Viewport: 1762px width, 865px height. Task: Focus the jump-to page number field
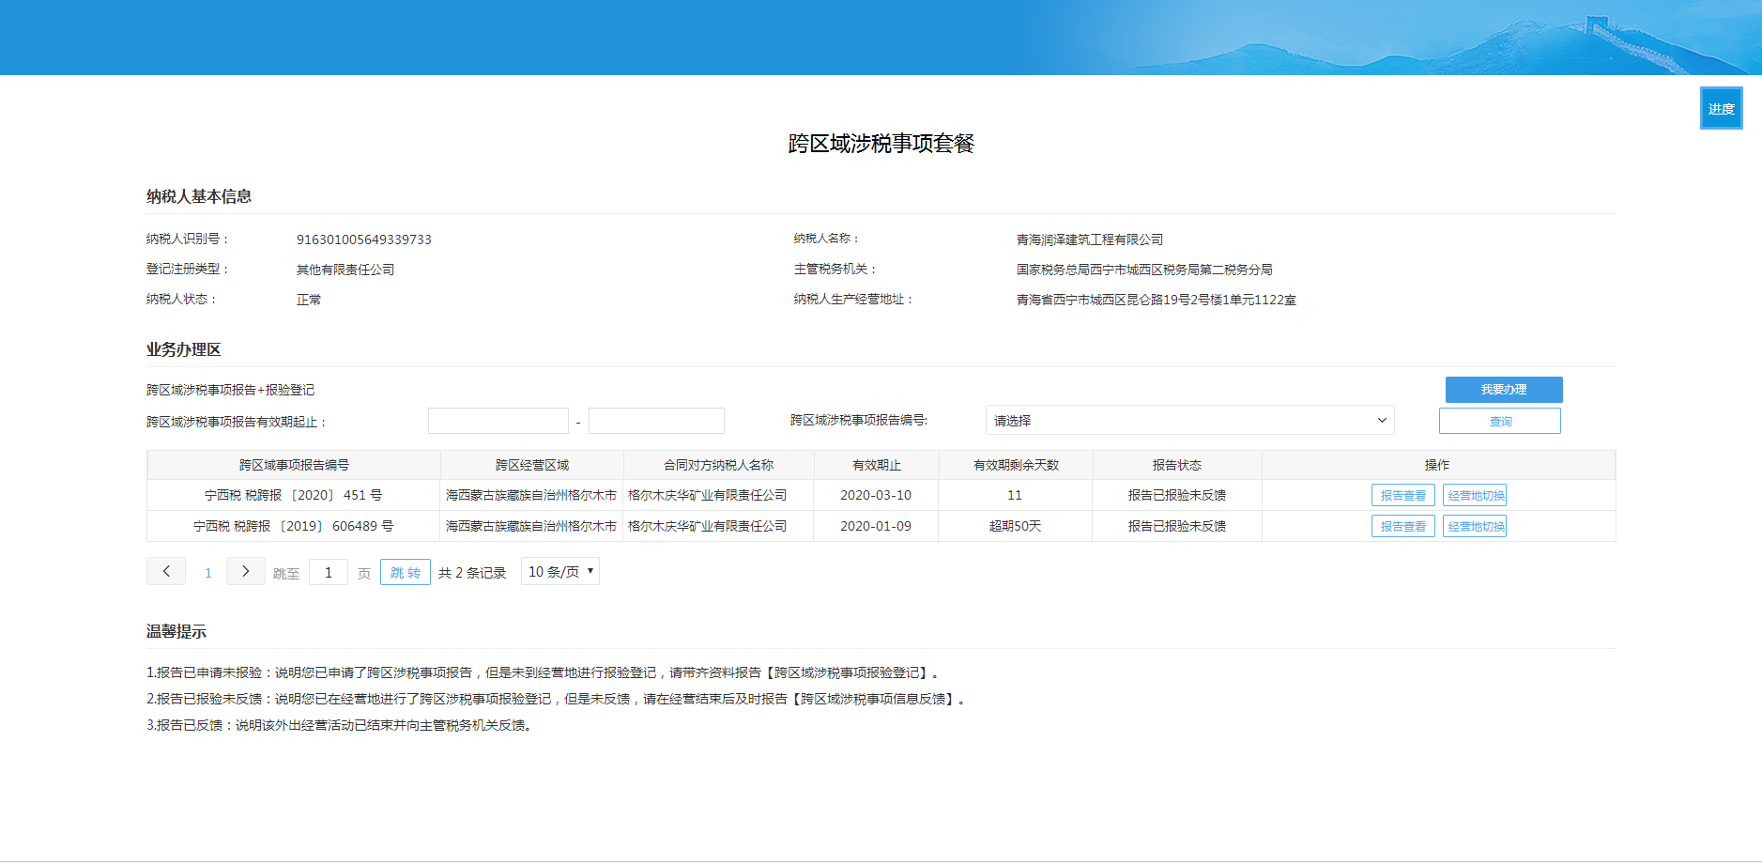point(329,572)
